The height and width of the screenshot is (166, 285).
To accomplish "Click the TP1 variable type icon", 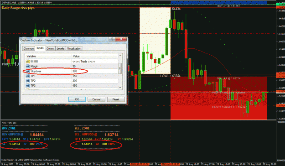I will pos(28,76).
